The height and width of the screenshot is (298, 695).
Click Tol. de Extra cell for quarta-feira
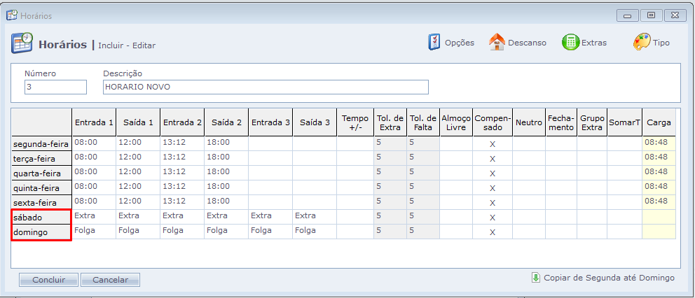(390, 172)
